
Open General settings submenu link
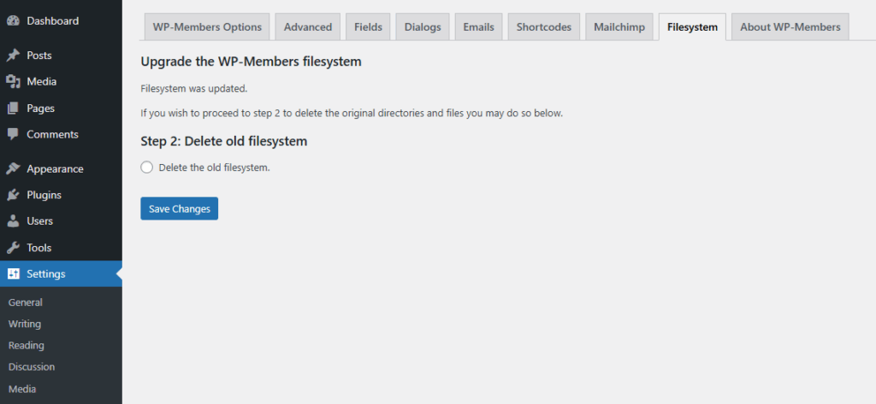pyautogui.click(x=25, y=302)
